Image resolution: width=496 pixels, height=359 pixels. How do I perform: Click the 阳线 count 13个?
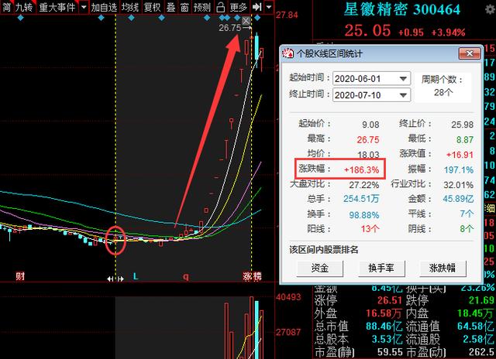(370, 228)
